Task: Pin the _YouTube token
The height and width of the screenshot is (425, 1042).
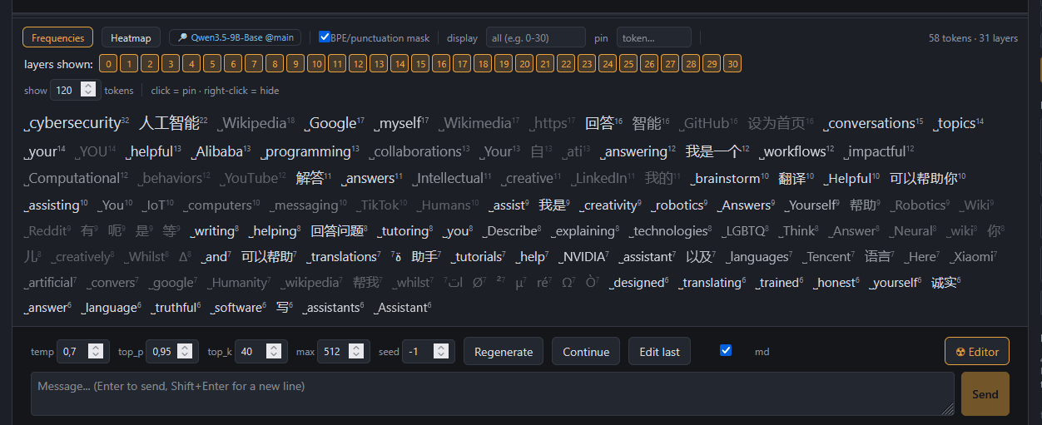Action: pyautogui.click(x=252, y=178)
